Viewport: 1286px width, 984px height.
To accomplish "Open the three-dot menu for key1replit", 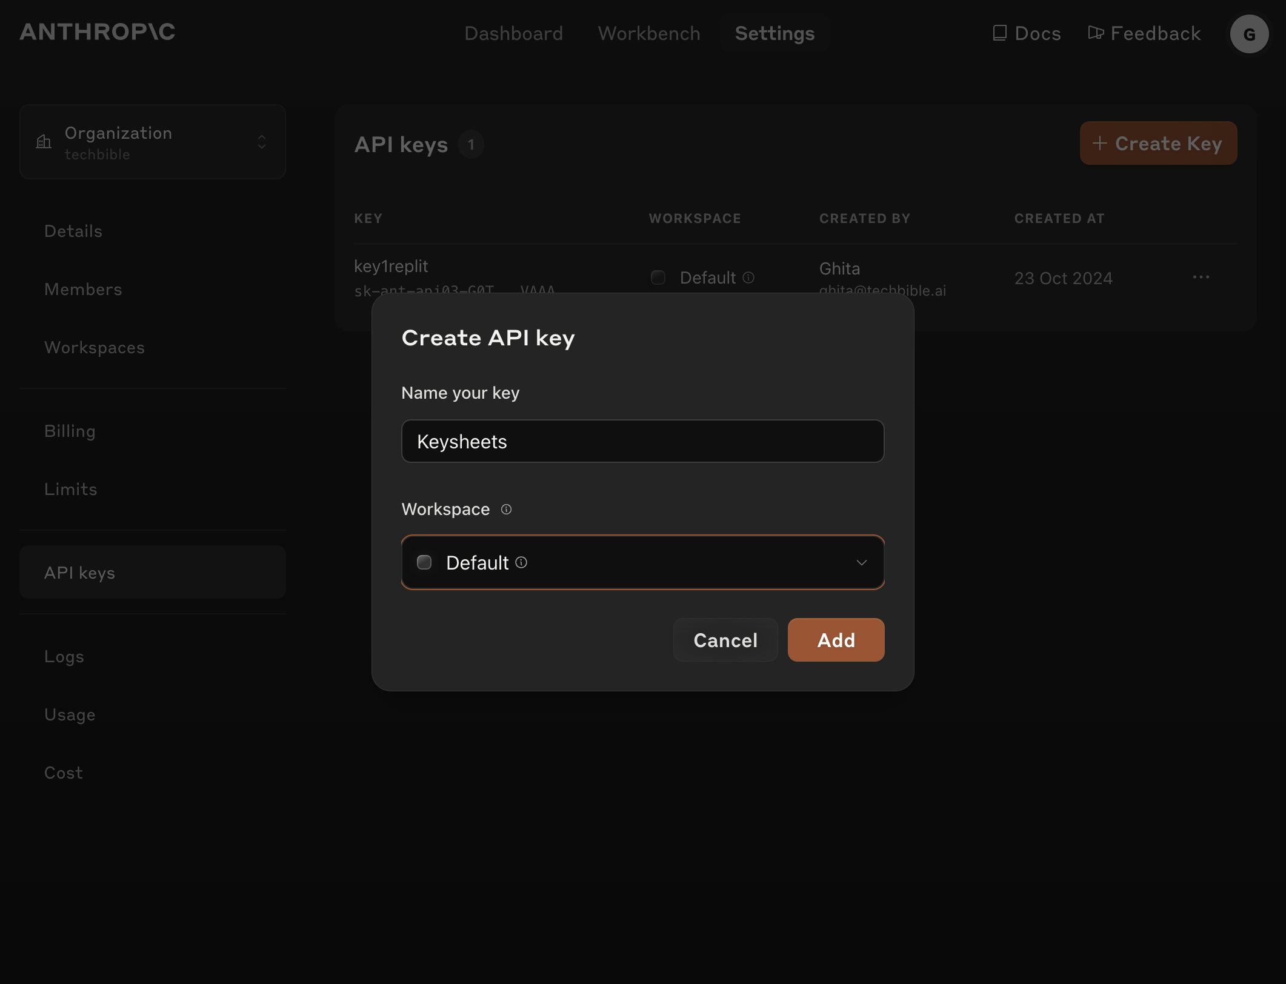I will tap(1201, 278).
